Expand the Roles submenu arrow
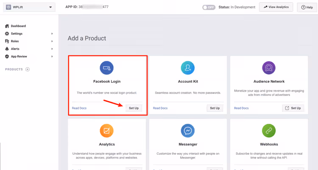This screenshot has width=318, height=170. 52,41
